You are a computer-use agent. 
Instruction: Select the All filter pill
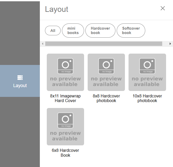click(53, 30)
